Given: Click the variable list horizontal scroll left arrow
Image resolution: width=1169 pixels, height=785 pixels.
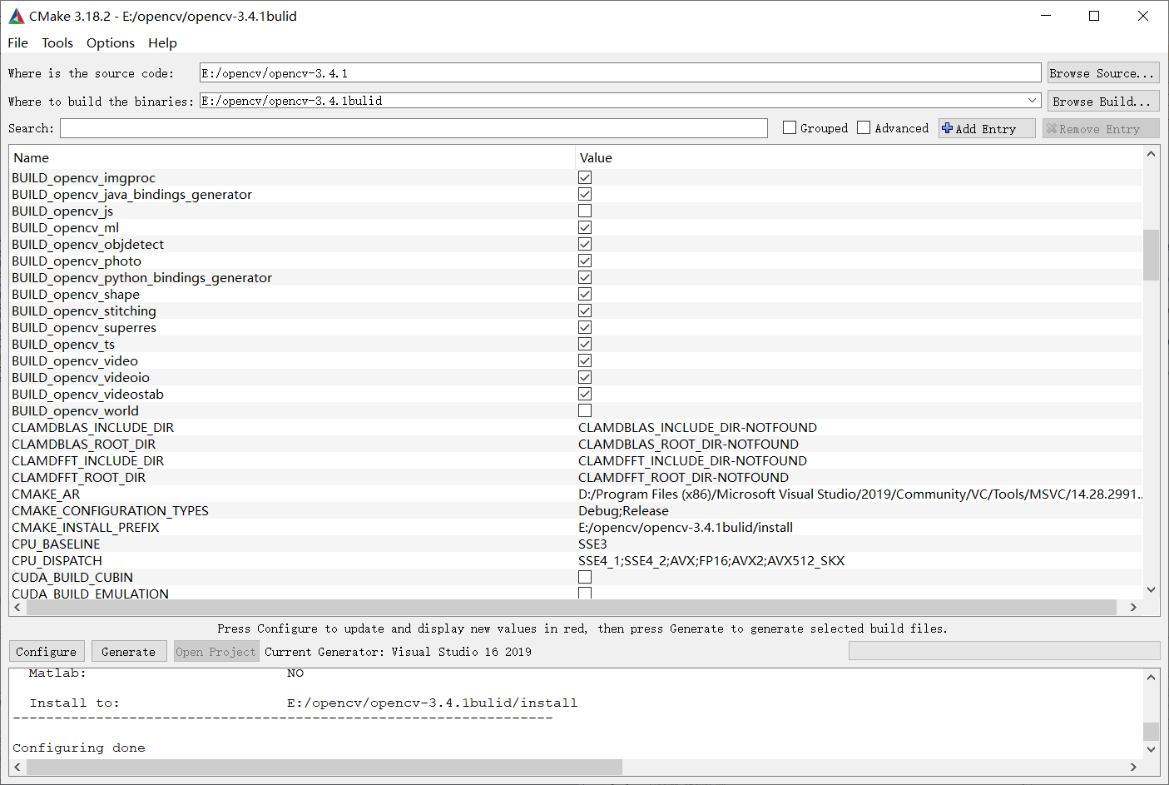Looking at the screenshot, I should 17,608.
